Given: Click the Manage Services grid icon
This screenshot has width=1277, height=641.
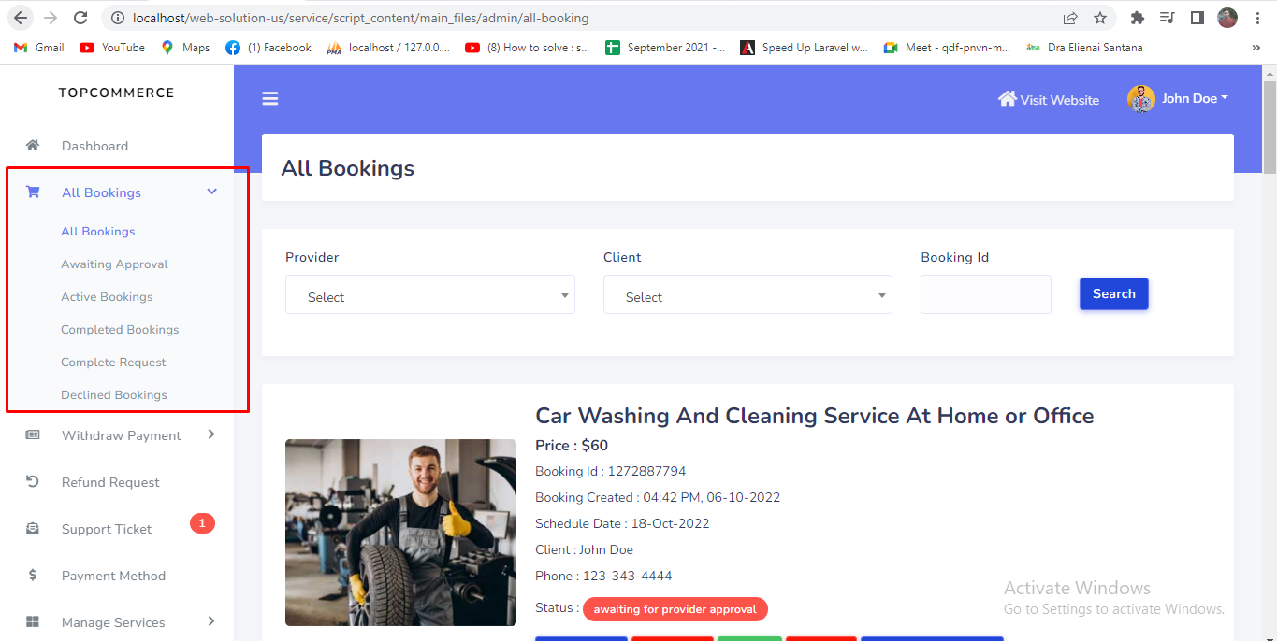Looking at the screenshot, I should (33, 622).
